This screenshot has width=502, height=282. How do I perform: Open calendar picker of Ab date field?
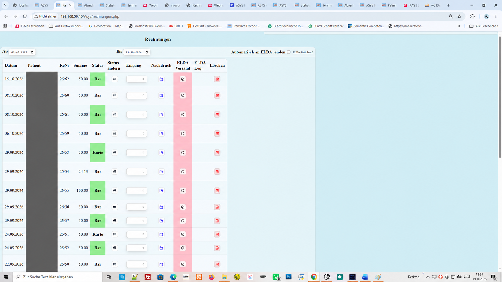point(32,52)
